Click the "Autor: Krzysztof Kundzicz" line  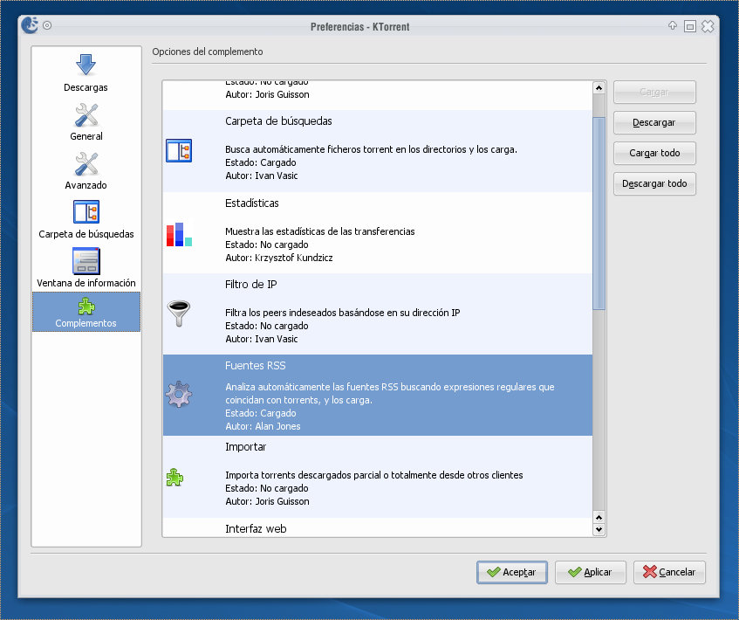[279, 258]
